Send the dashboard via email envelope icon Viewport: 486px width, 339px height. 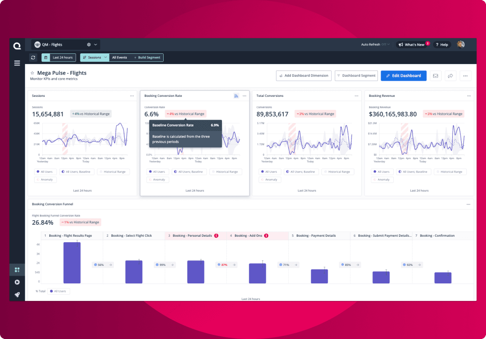[435, 75]
